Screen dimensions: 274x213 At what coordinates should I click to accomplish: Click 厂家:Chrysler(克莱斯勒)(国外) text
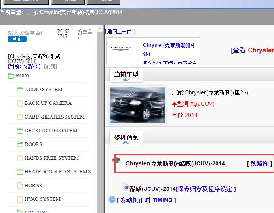click(x=210, y=92)
